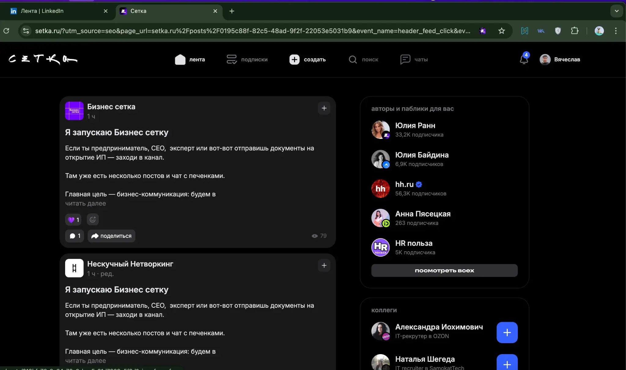Open Нескучный Нетворкинг channel avatar
This screenshot has width=626, height=370.
pyautogui.click(x=74, y=268)
